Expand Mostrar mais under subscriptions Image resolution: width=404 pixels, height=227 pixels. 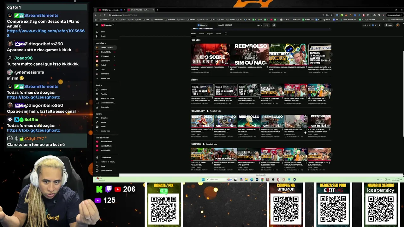click(x=105, y=78)
